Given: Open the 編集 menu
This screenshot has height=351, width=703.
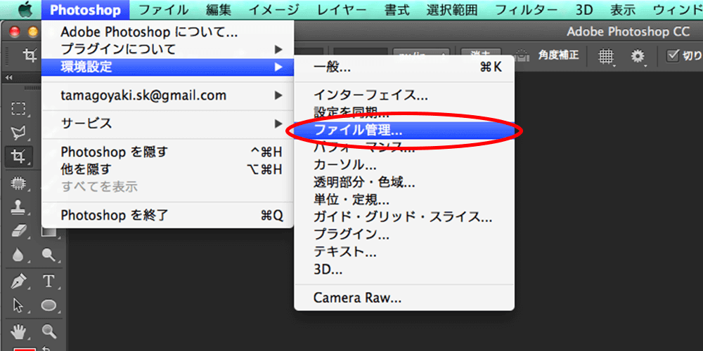Looking at the screenshot, I should click(219, 9).
